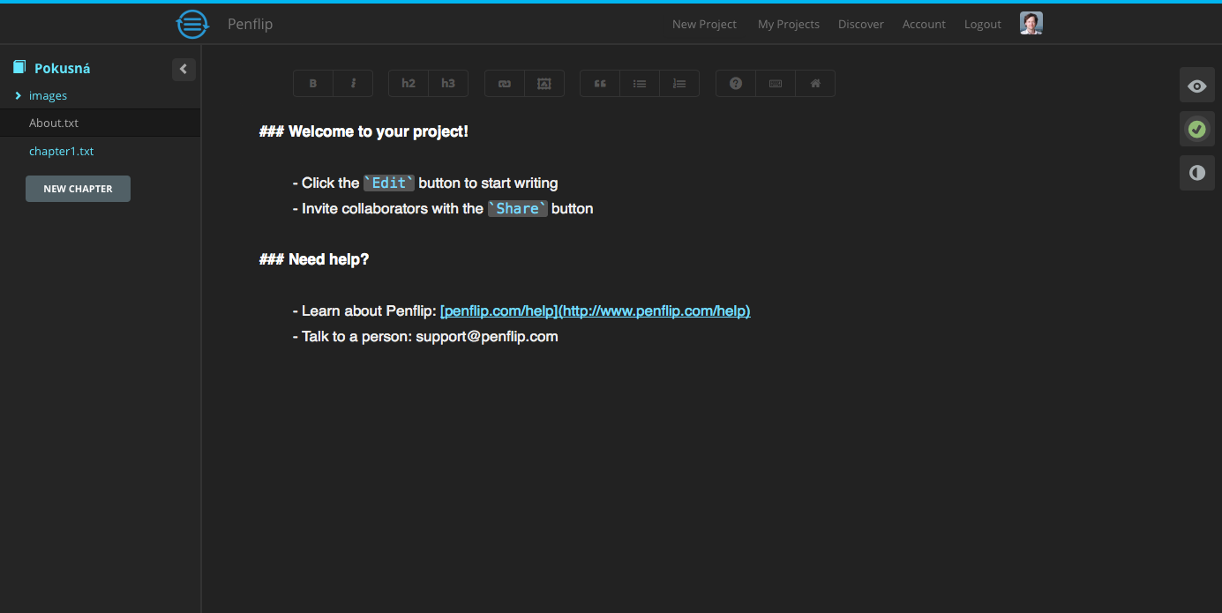The image size is (1222, 613).
Task: Apply bold formatting from the toolbar
Action: pyautogui.click(x=313, y=83)
